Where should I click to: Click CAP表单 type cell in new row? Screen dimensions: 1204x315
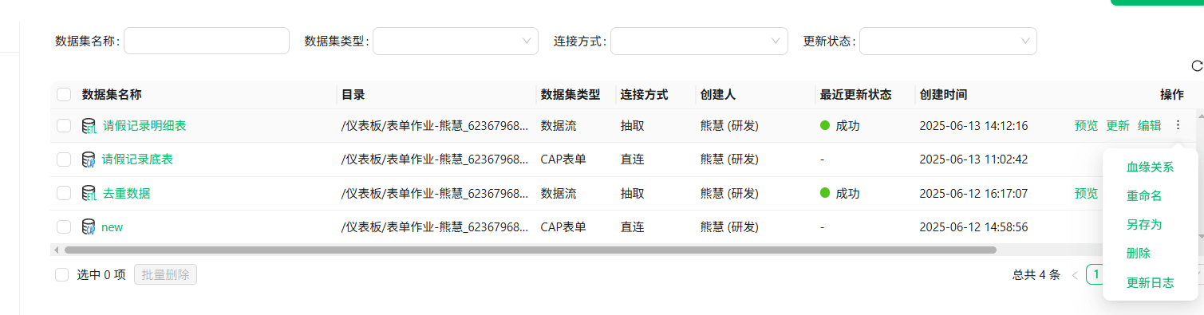(x=563, y=227)
